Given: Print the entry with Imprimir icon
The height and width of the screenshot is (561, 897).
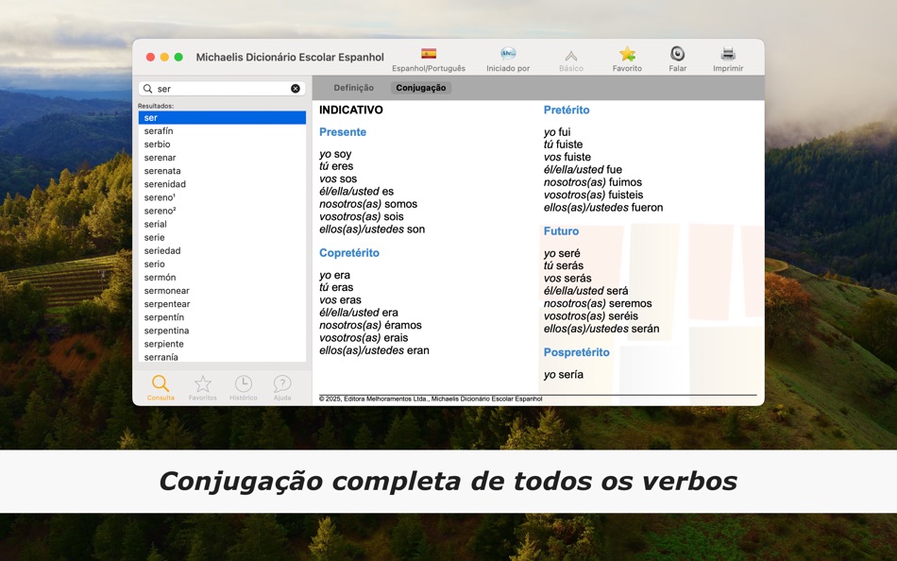Looking at the screenshot, I should point(728,54).
